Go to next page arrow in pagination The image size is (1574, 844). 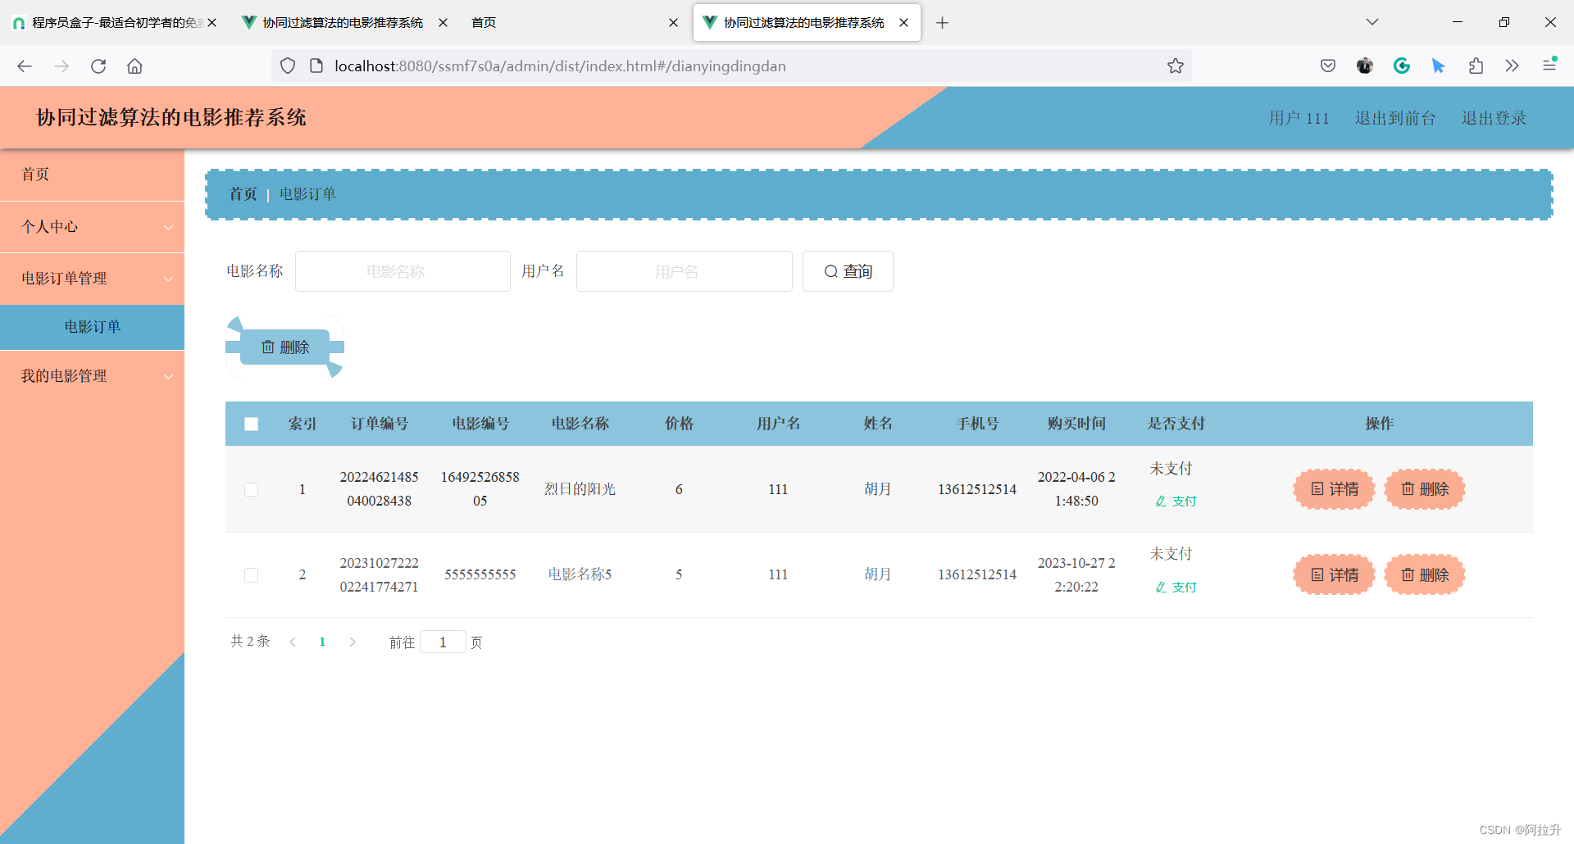(353, 642)
